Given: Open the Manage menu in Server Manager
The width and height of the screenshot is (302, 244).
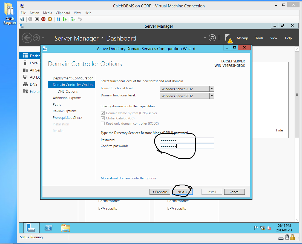Looking at the screenshot, I should 243,38.
